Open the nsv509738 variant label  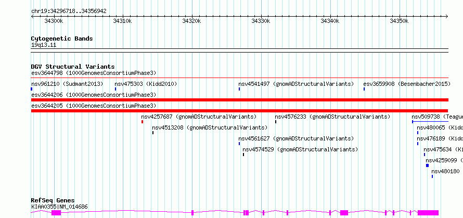(x=437, y=117)
